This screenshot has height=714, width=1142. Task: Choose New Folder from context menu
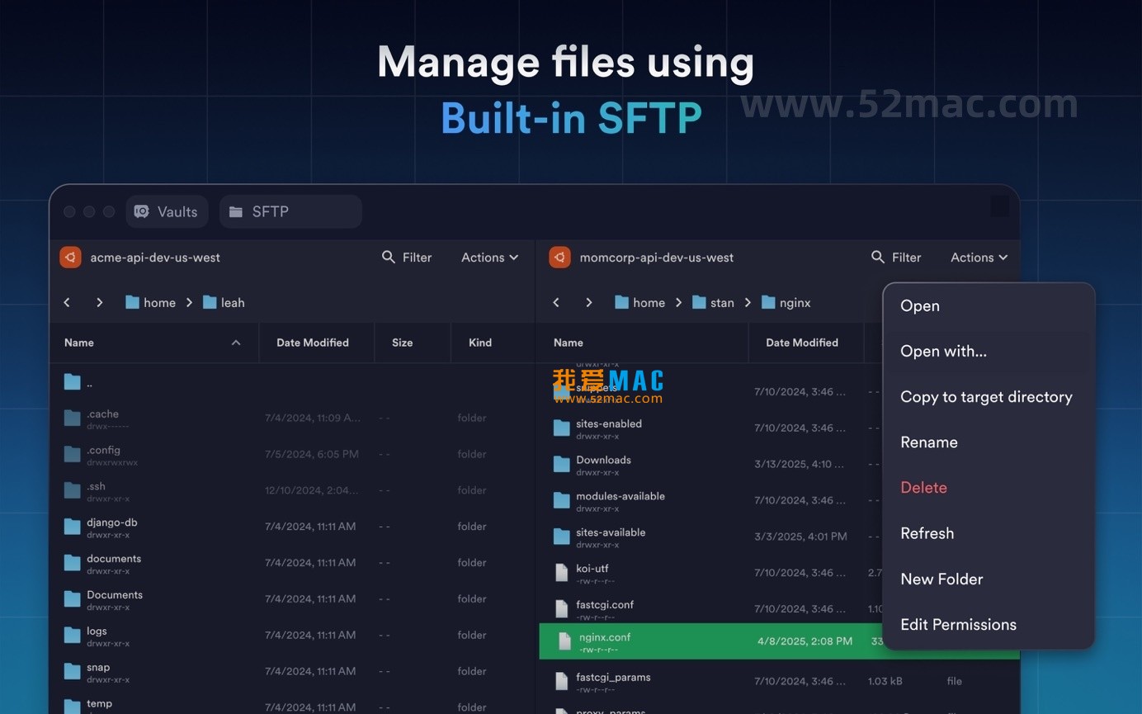click(x=989, y=579)
